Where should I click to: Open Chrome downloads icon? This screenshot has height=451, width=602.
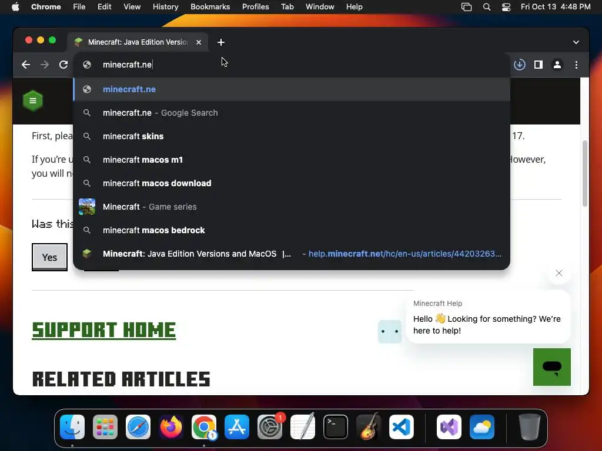point(520,65)
